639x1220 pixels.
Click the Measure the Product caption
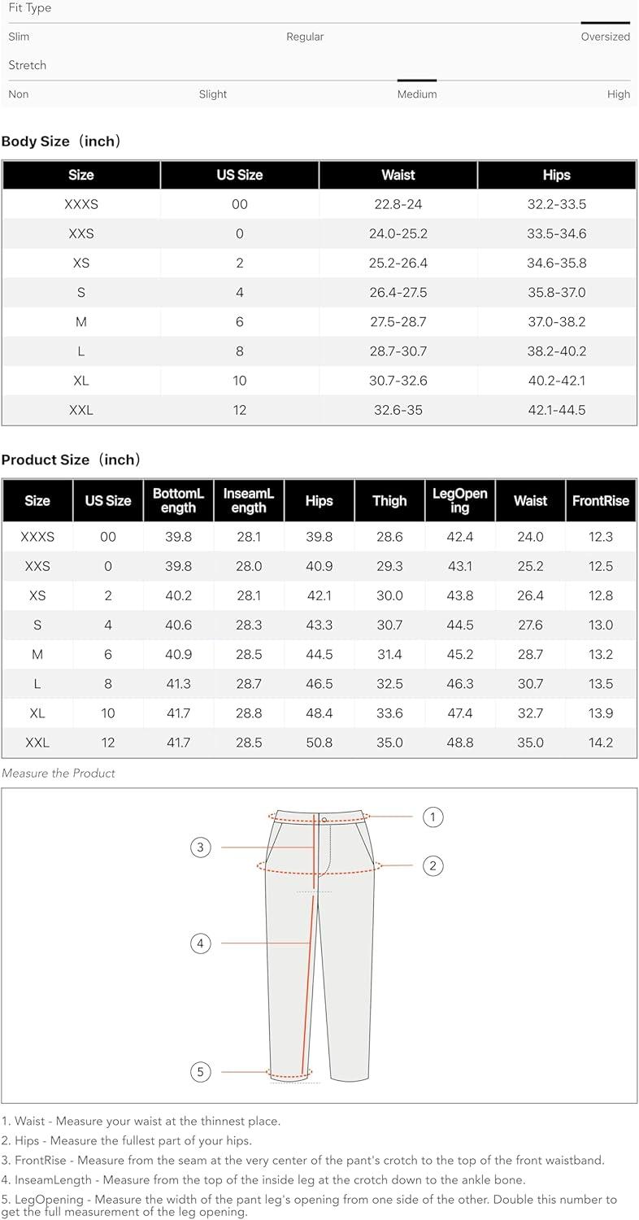click(x=59, y=773)
